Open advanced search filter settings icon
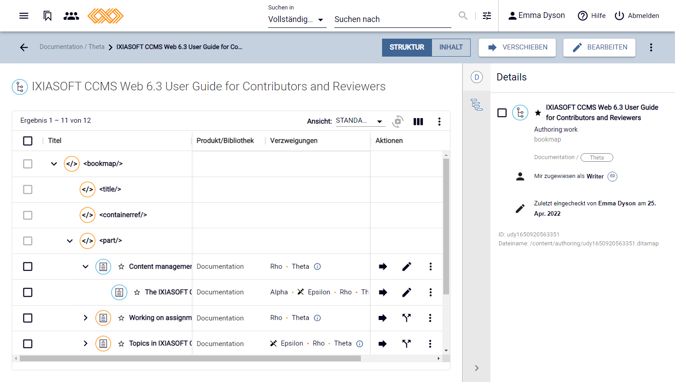The width and height of the screenshot is (675, 382). [x=487, y=16]
